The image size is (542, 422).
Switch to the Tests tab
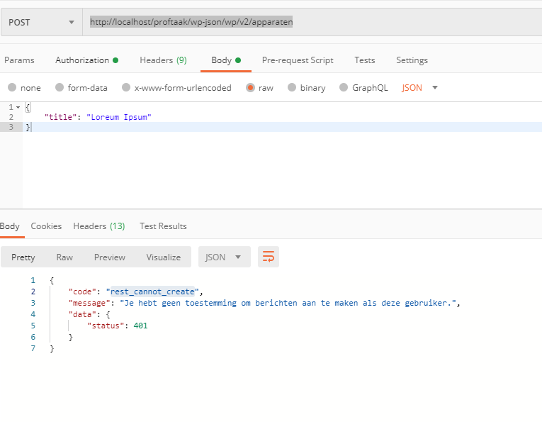click(365, 60)
